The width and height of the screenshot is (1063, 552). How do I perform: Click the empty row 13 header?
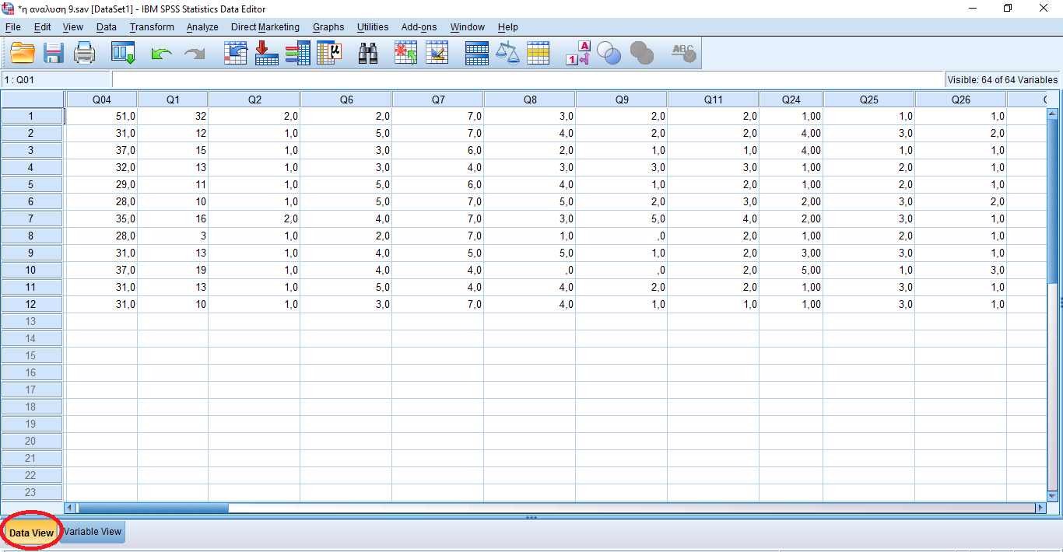(31, 321)
